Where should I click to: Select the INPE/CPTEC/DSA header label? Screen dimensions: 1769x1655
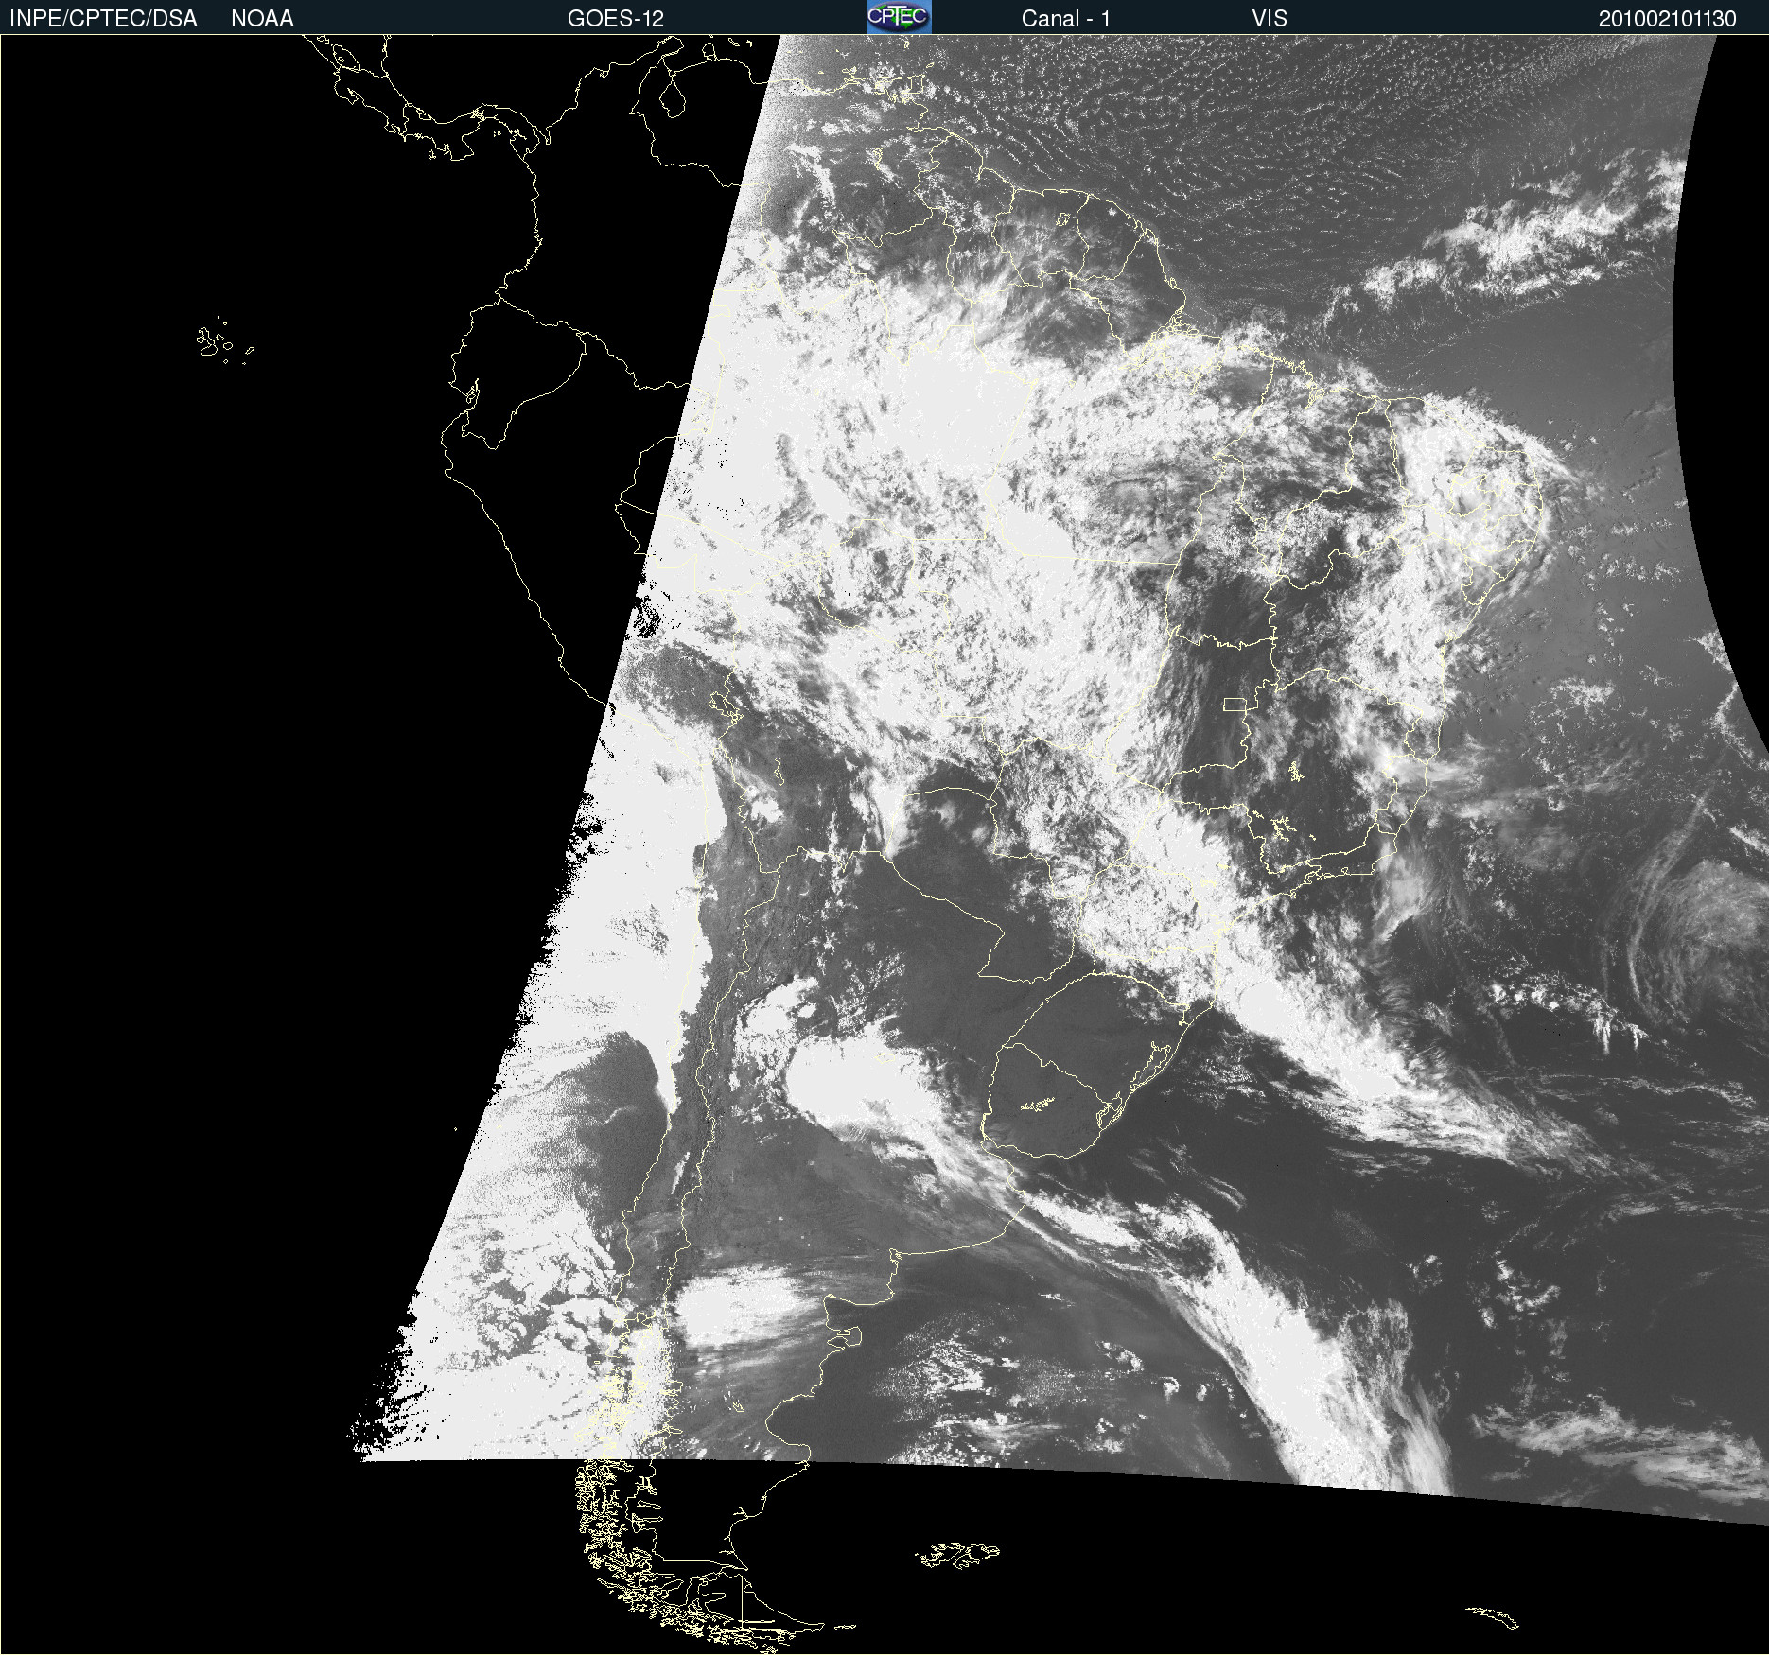[x=103, y=19]
